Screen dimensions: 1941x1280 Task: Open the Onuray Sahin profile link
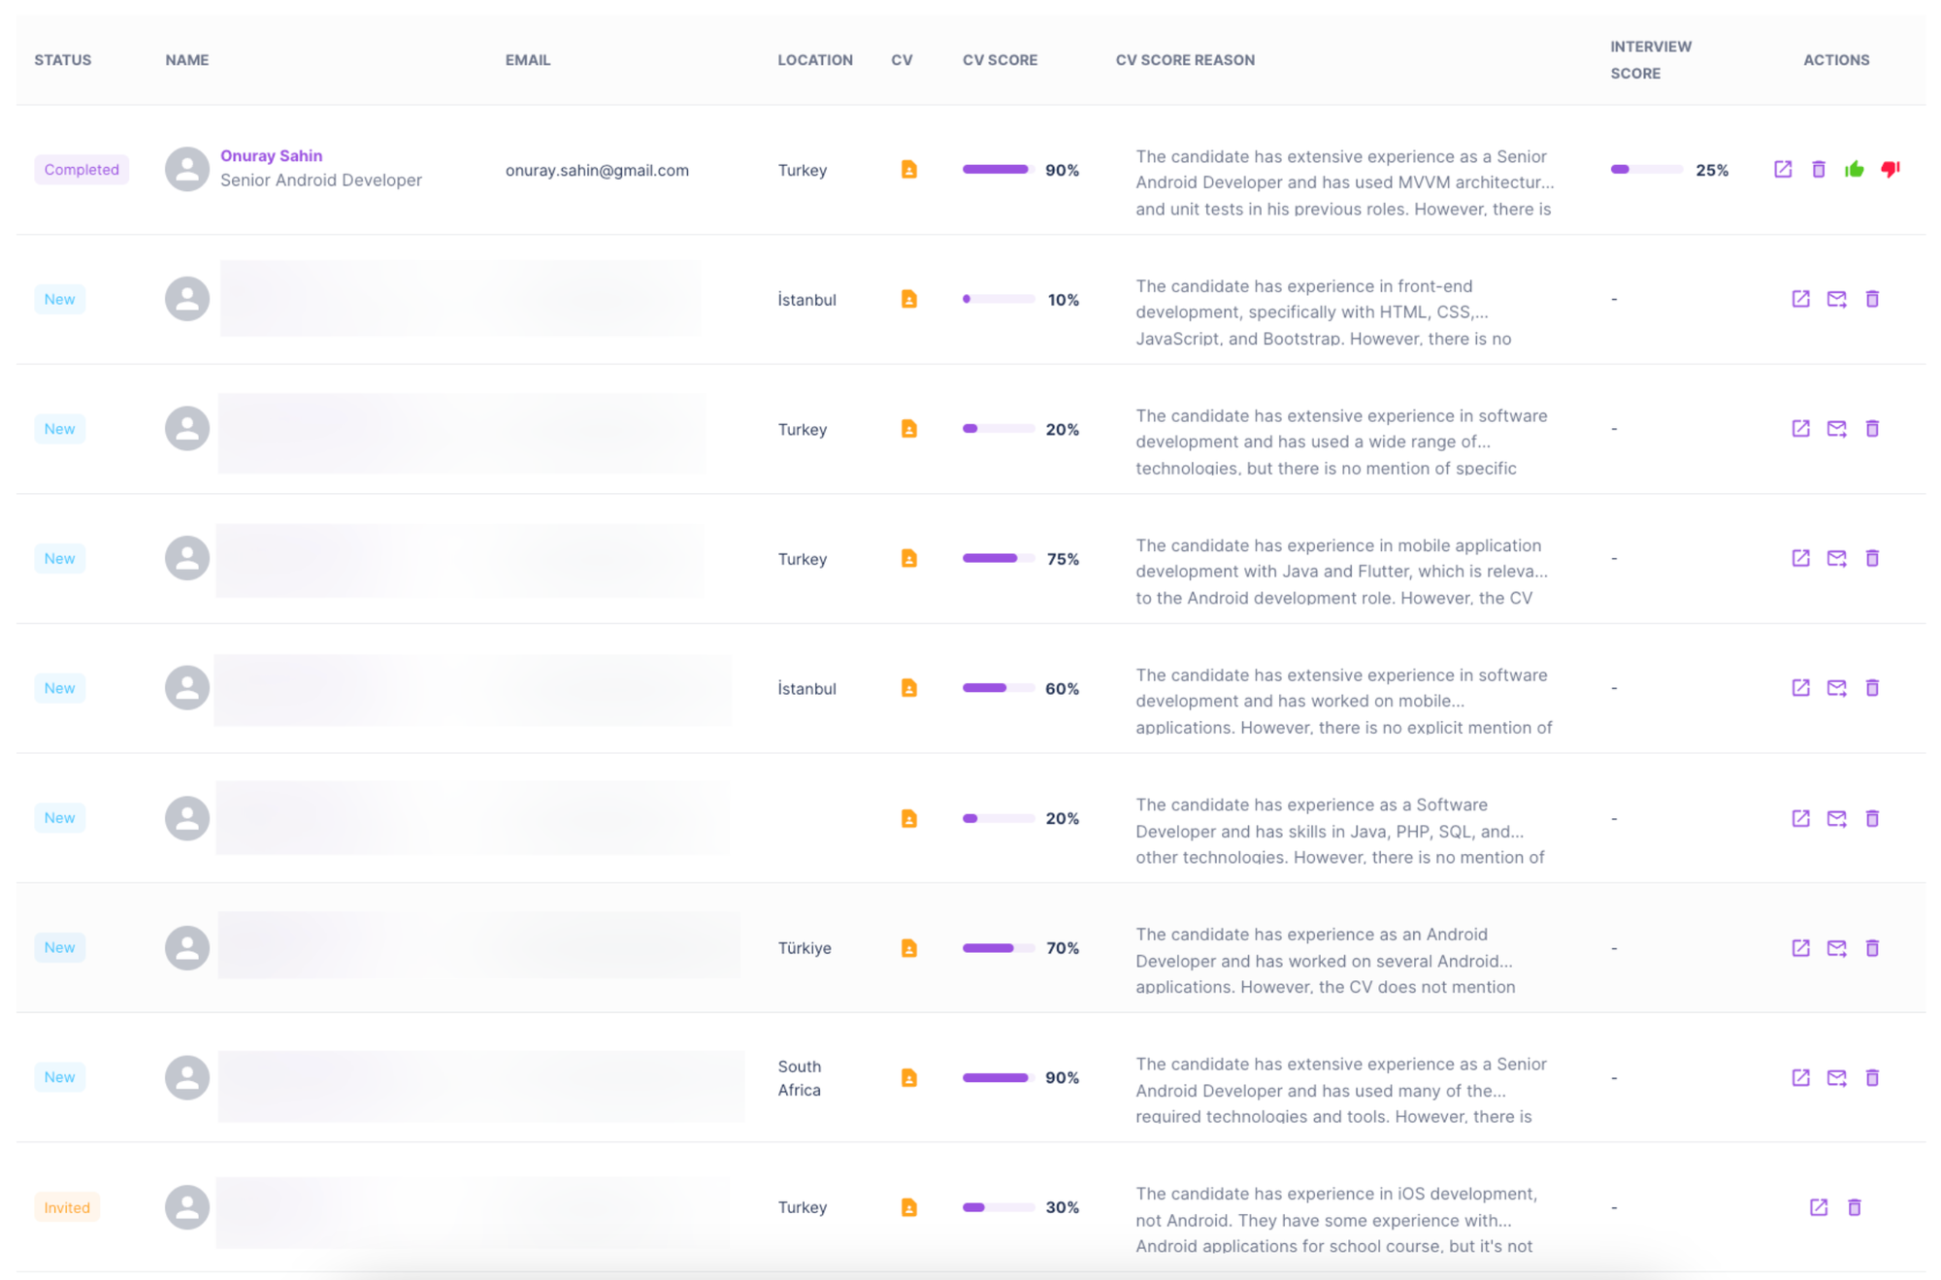coord(271,155)
